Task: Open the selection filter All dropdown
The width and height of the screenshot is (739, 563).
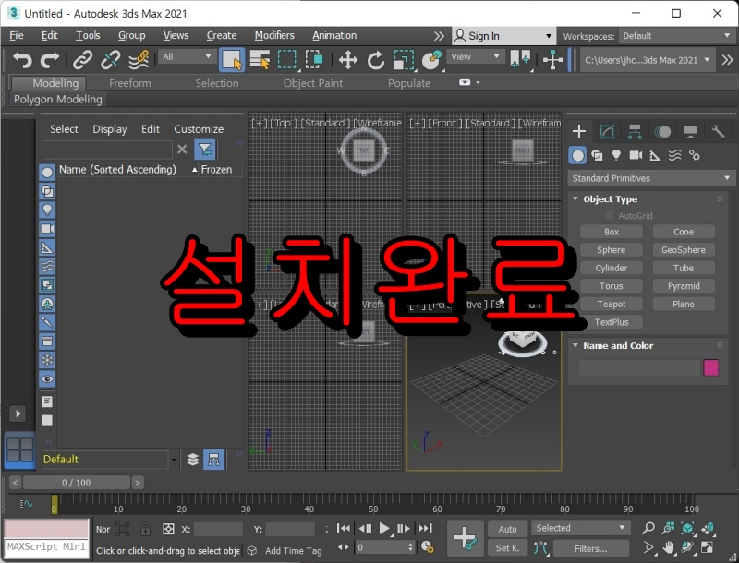Action: 187,56
